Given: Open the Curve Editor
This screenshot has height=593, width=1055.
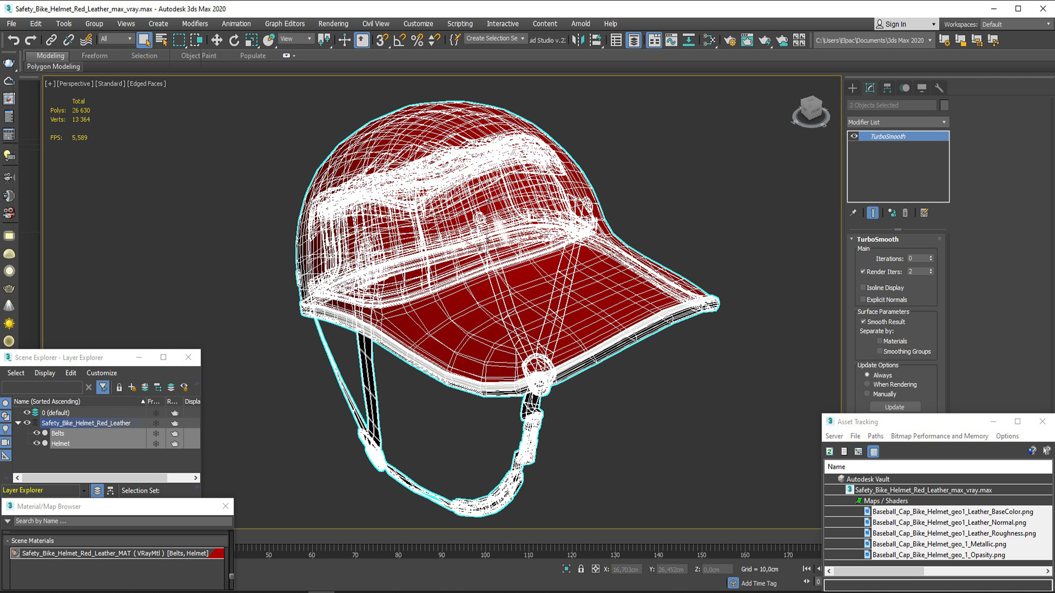Looking at the screenshot, I should [671, 40].
